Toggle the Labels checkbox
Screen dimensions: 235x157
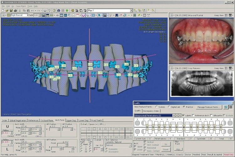(x=183, y=115)
